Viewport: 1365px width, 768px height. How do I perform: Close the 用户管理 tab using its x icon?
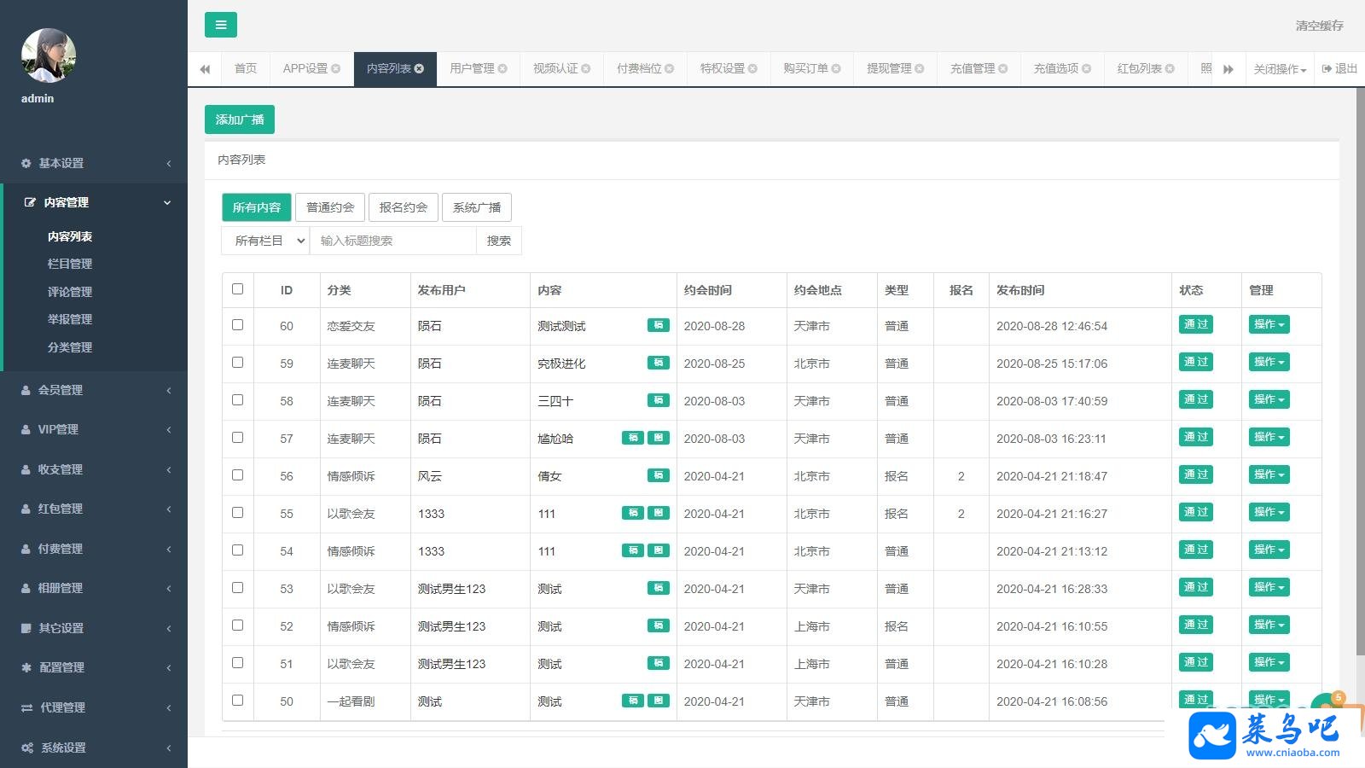(x=502, y=68)
